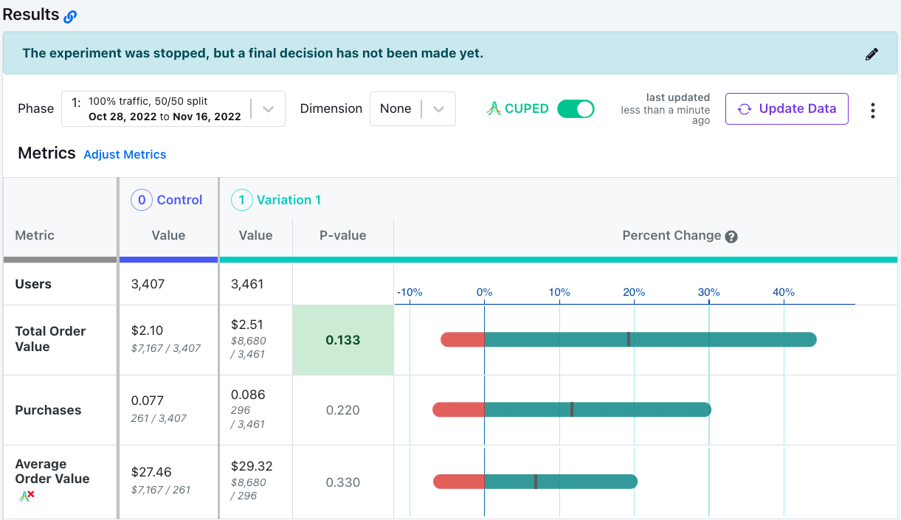Click the 40% axis label
The image size is (901, 520).
(784, 292)
